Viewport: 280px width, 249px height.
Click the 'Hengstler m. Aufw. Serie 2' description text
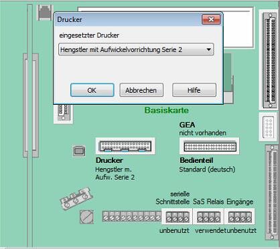coord(115,174)
